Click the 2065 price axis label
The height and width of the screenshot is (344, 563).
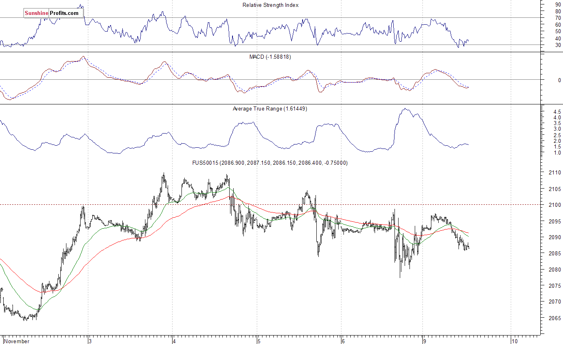click(555, 318)
